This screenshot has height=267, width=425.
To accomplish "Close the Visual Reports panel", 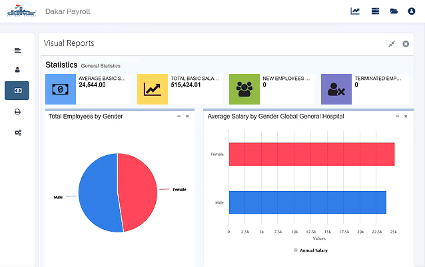I will click(406, 44).
